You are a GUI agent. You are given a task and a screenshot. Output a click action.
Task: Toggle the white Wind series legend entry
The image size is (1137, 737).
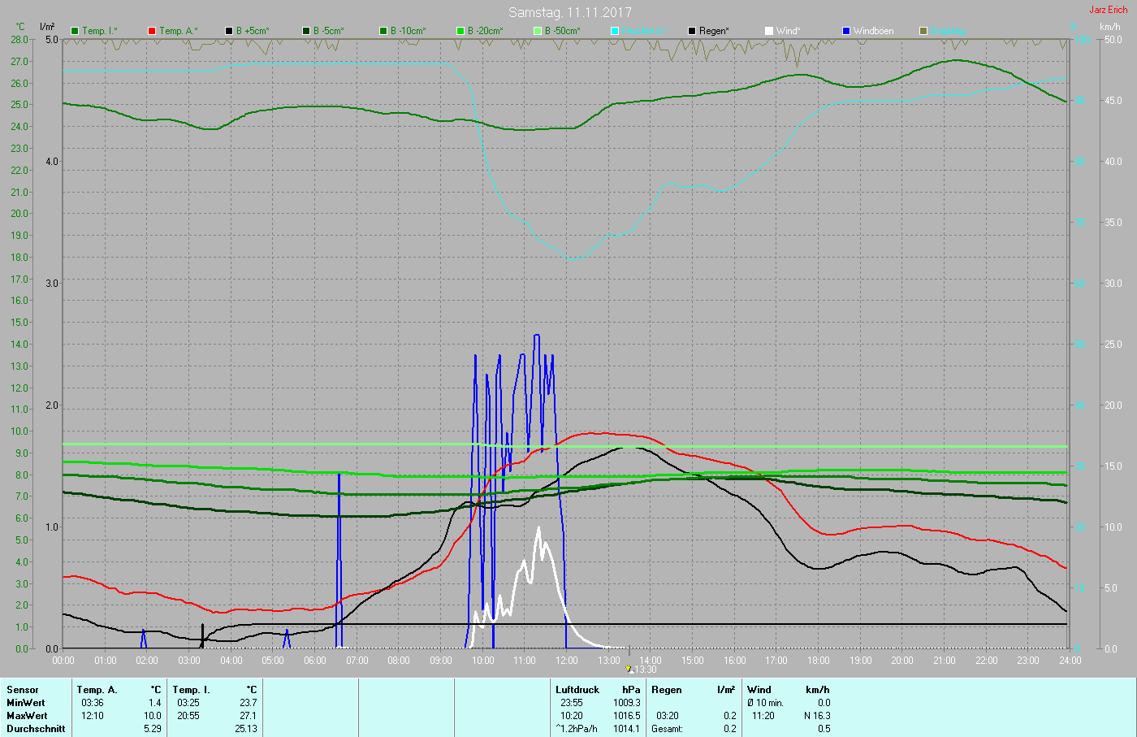[769, 31]
